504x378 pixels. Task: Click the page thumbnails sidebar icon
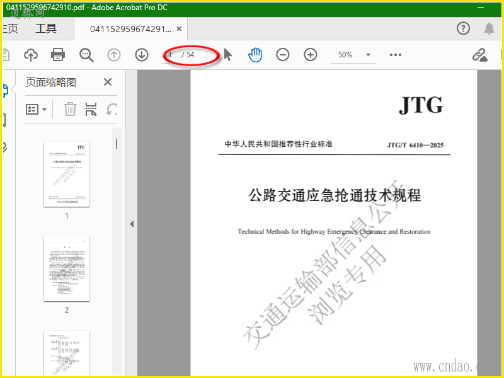(5, 90)
